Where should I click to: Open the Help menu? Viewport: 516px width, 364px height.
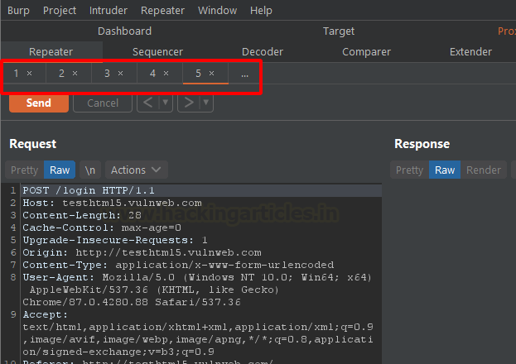(261, 11)
